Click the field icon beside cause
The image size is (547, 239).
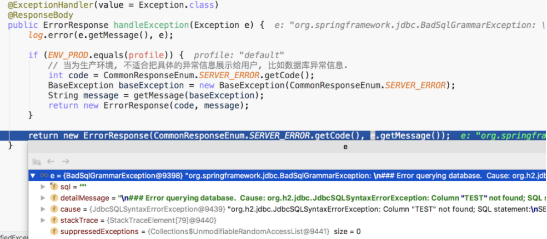click(54, 210)
